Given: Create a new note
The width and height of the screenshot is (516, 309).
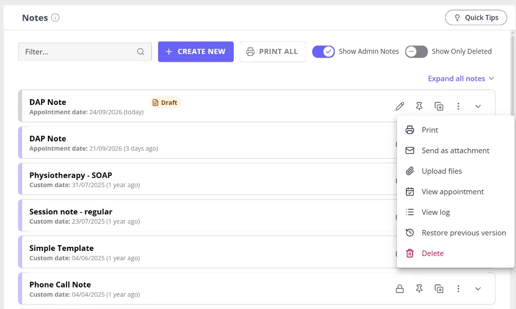Looking at the screenshot, I should 196,51.
